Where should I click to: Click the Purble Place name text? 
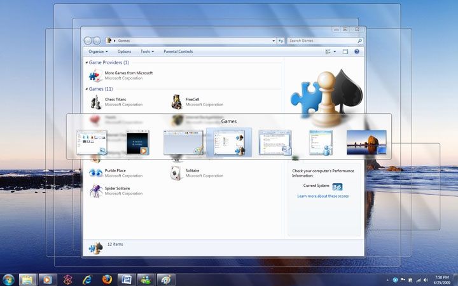115,171
